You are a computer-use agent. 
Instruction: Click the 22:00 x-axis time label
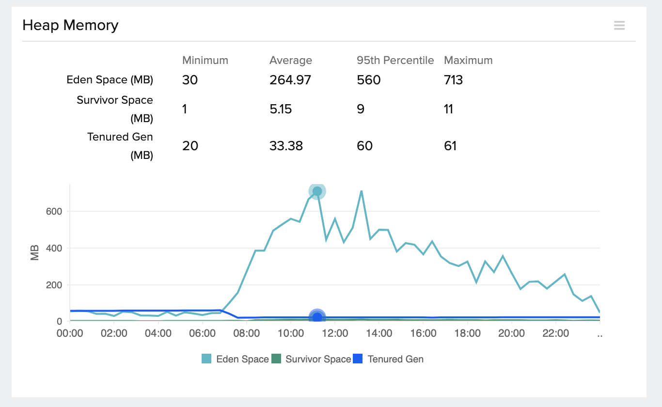click(x=555, y=333)
